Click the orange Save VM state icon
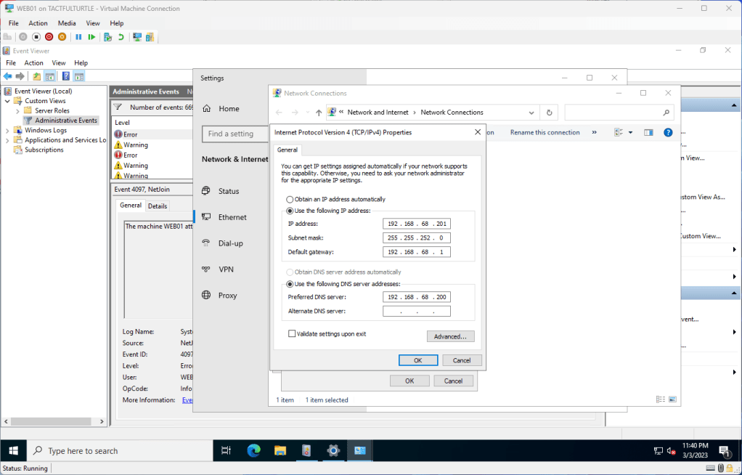The height and width of the screenshot is (475, 742). [x=62, y=37]
